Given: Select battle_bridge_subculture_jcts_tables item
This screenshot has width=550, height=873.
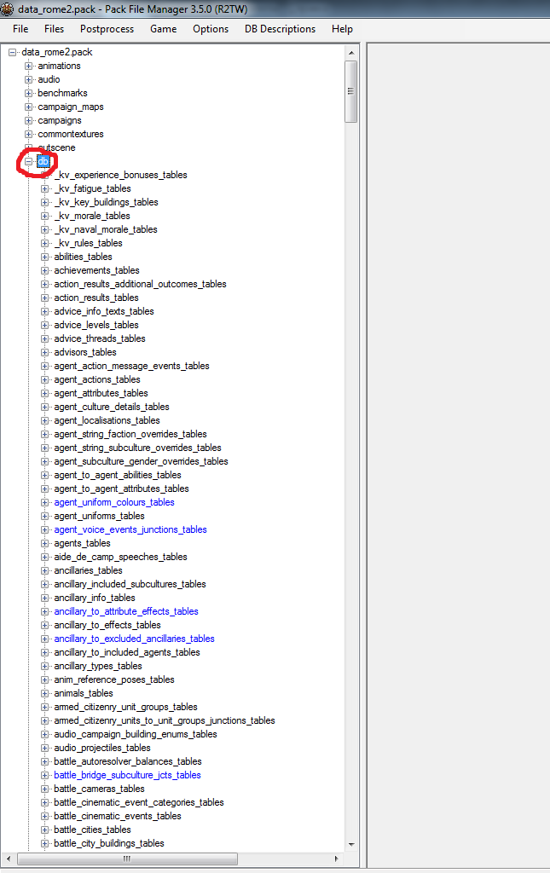Looking at the screenshot, I should click(127, 775).
